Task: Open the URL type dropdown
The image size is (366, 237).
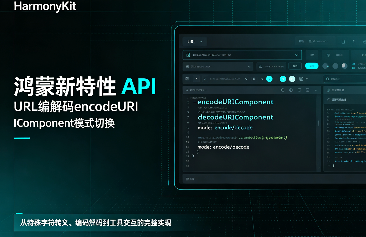Action: (x=195, y=42)
